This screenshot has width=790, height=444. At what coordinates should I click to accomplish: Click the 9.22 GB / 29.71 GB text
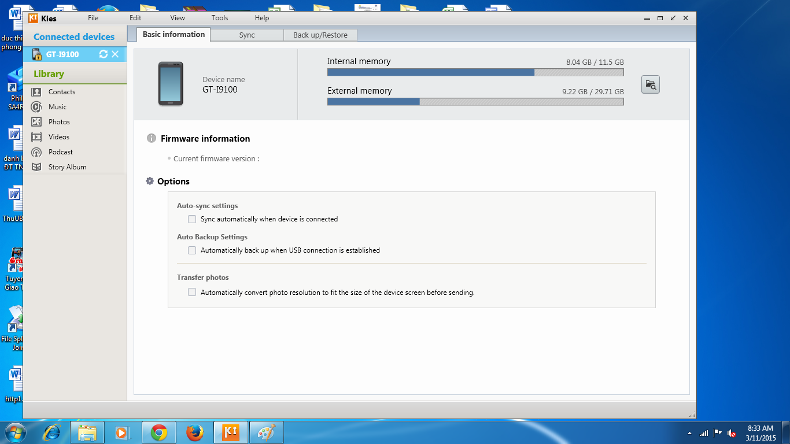(x=593, y=92)
